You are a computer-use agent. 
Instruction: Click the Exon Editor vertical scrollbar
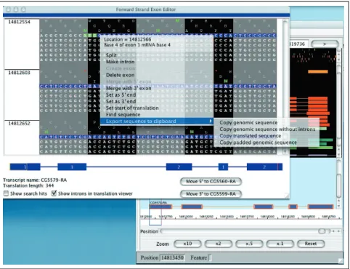click(285, 86)
